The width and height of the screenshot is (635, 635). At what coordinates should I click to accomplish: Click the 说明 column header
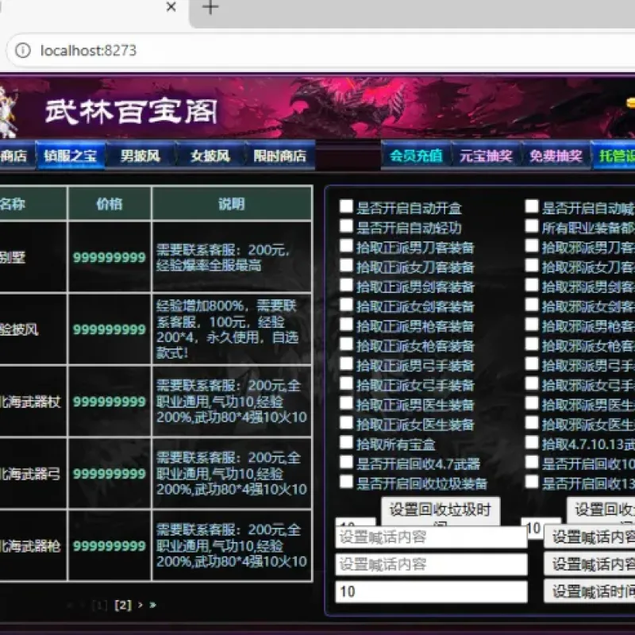pyautogui.click(x=232, y=204)
